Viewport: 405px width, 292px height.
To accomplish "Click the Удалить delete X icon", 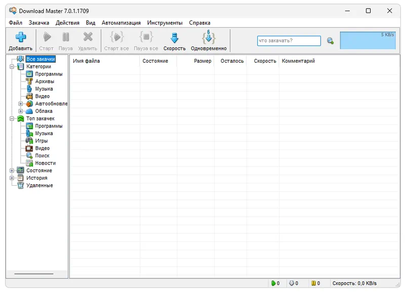I will coord(88,36).
